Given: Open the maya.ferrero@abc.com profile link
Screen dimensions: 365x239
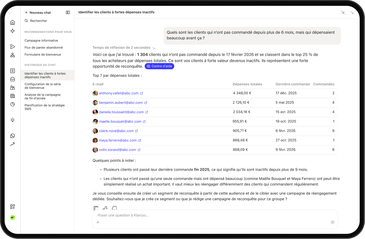Looking at the screenshot, I should pos(118,140).
